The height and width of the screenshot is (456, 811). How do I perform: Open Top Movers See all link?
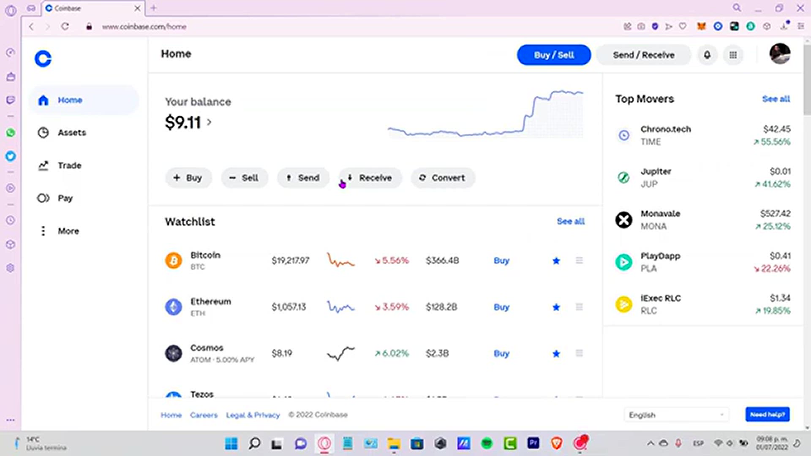776,99
